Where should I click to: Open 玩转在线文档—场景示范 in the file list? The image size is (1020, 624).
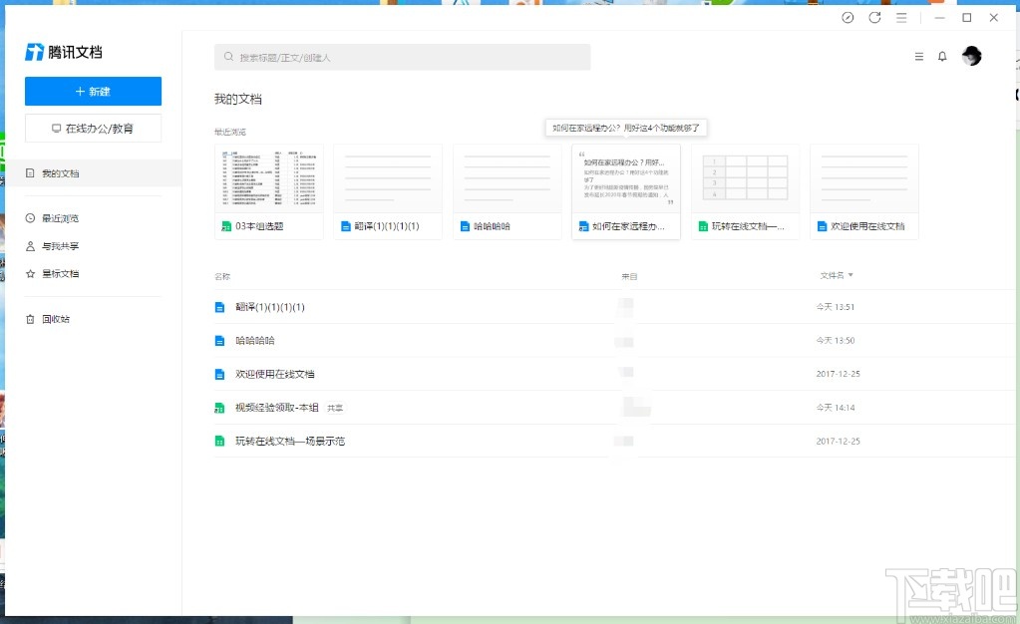pyautogui.click(x=289, y=442)
